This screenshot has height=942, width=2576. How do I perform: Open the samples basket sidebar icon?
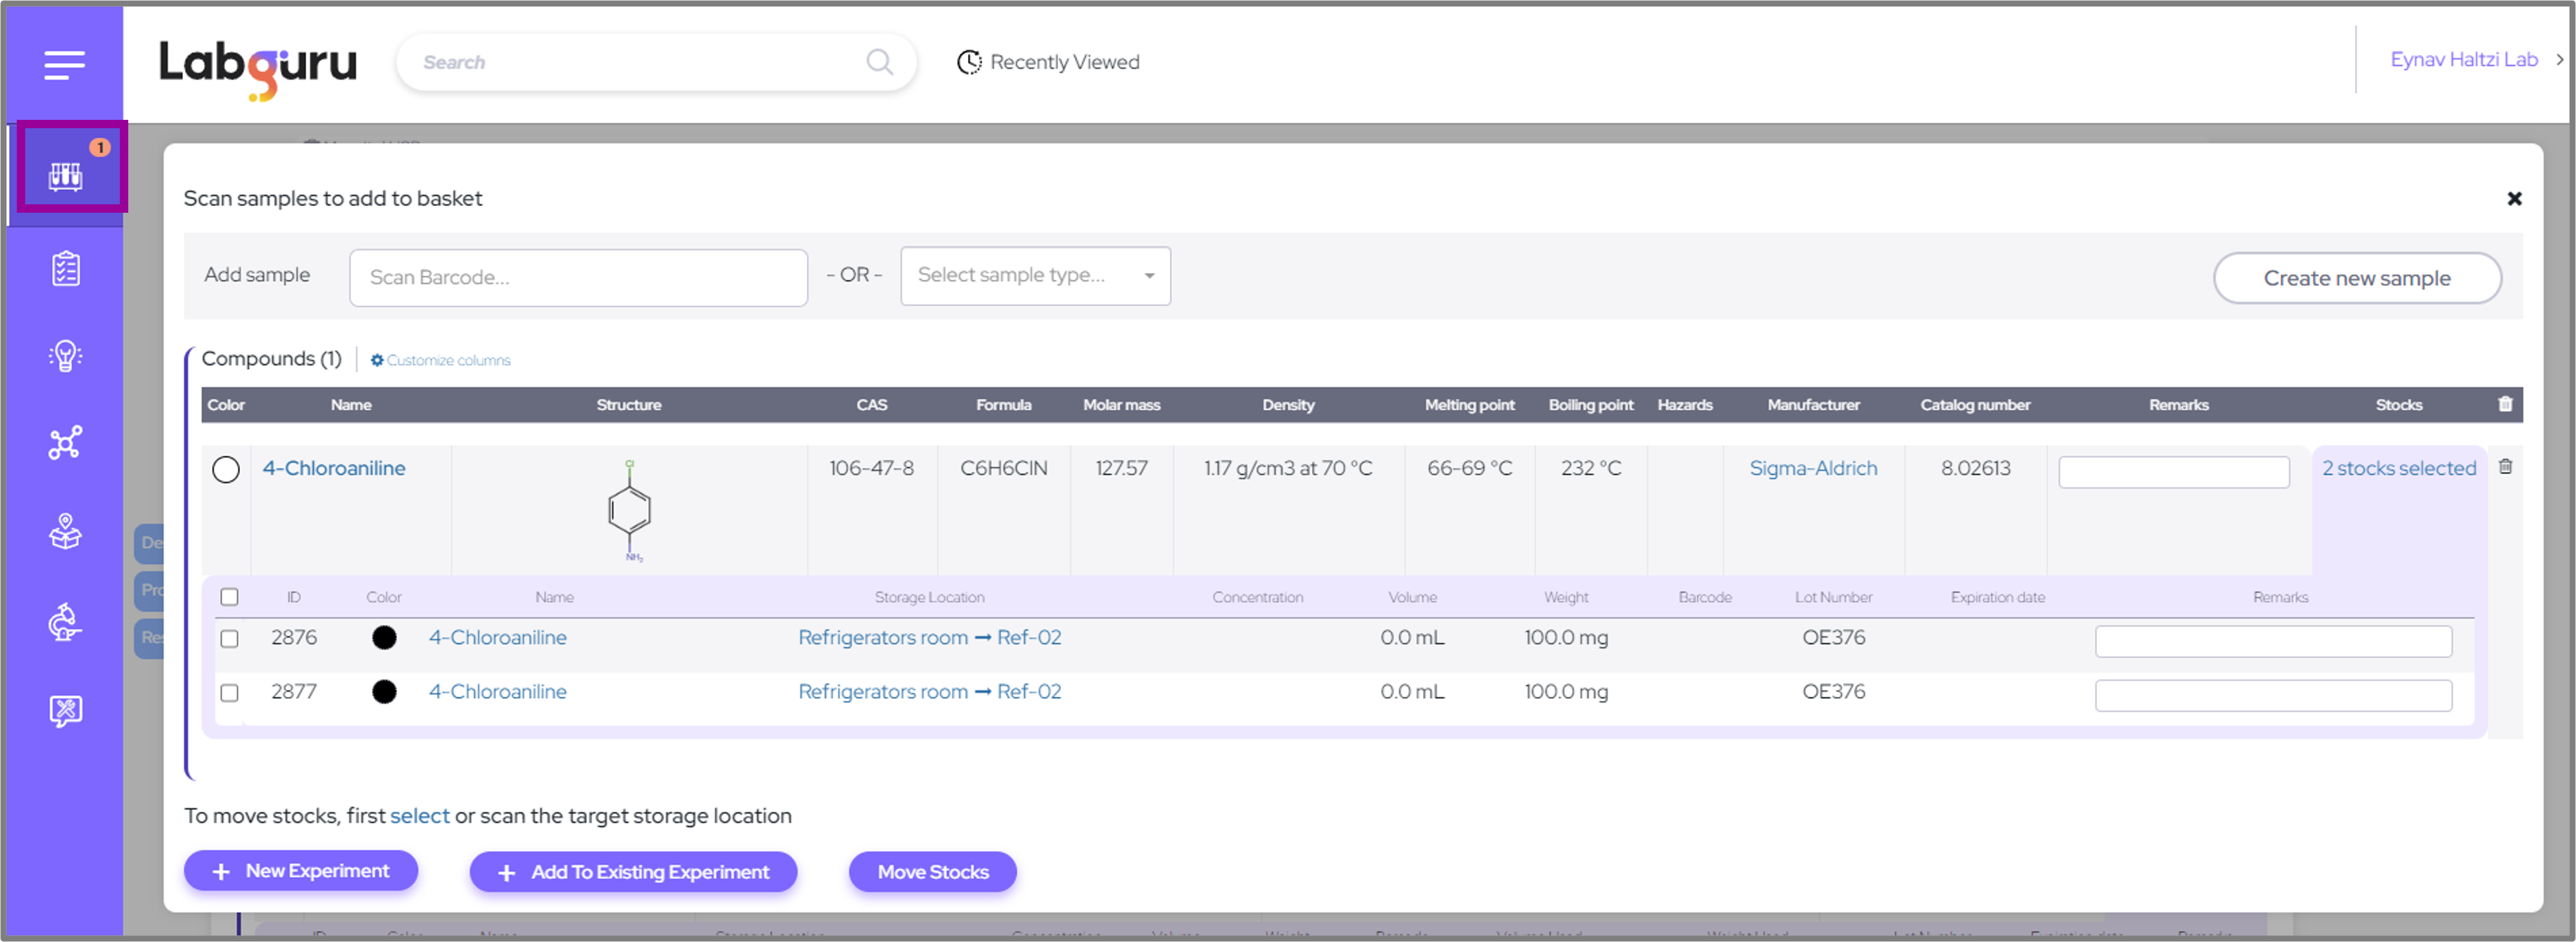(66, 175)
